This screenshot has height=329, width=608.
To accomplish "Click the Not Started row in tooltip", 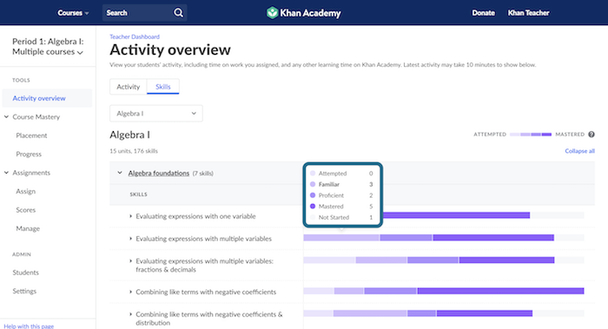I will click(x=341, y=217).
